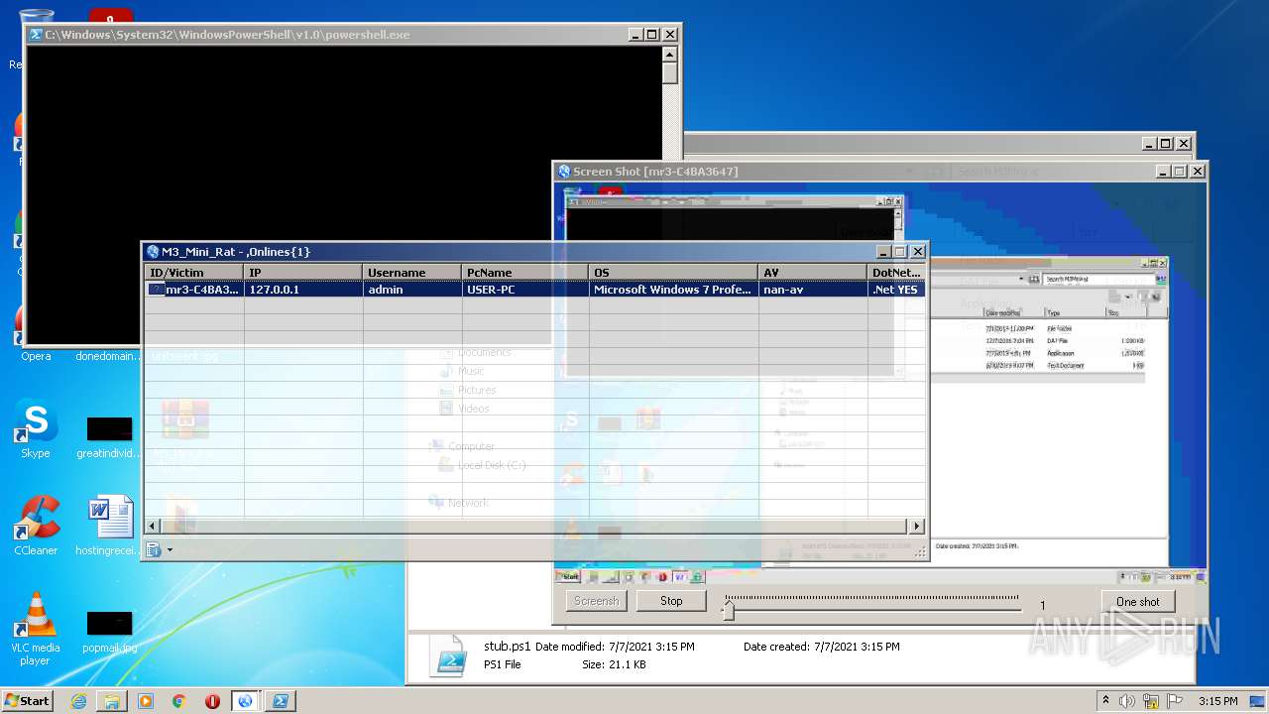Screen dimensions: 1269x714
Task: Sort by IP column header
Action: (303, 273)
